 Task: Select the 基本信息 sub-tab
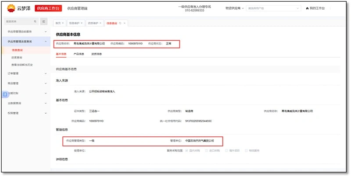(61, 54)
